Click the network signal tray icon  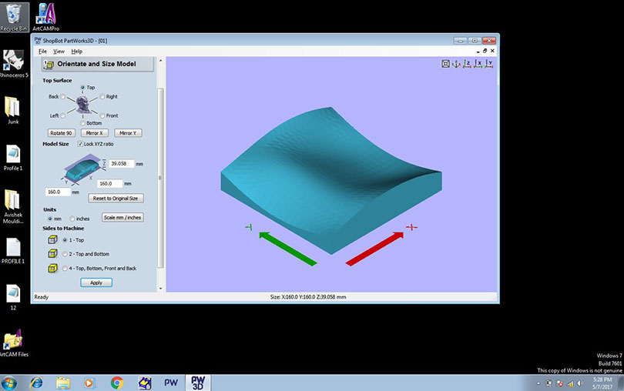point(570,383)
